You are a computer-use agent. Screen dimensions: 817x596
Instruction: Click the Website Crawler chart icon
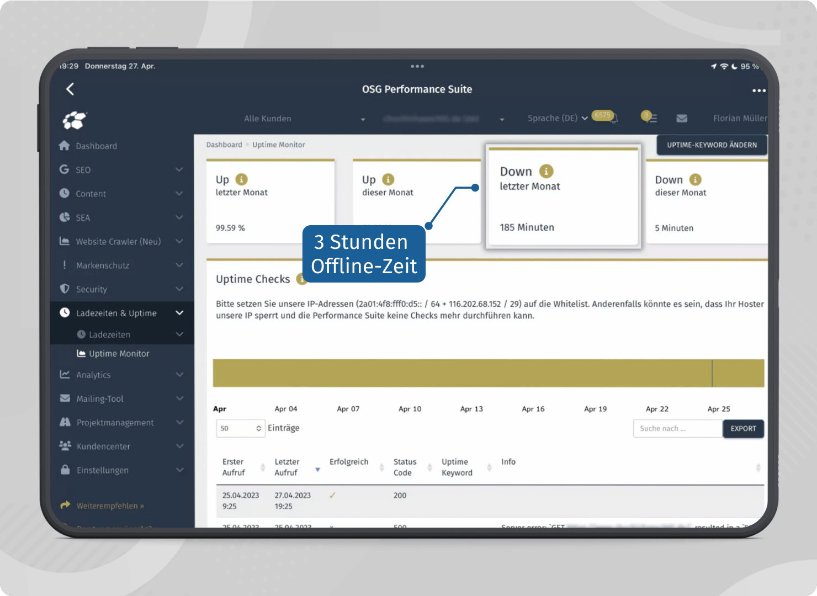pyautogui.click(x=65, y=241)
